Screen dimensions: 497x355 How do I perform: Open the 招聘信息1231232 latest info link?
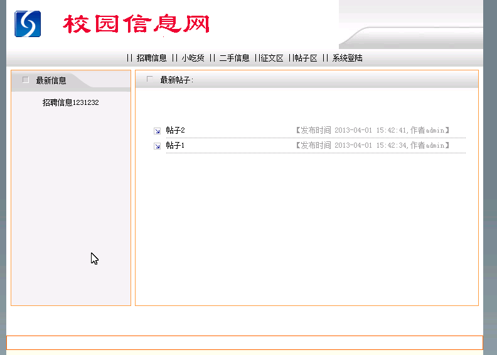(x=71, y=102)
